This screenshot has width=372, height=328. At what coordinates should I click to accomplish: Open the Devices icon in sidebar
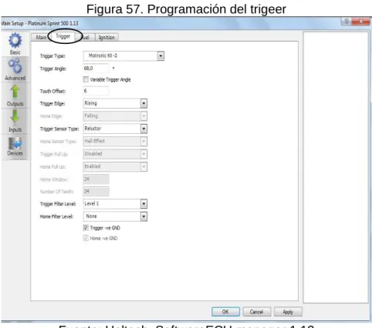click(15, 143)
